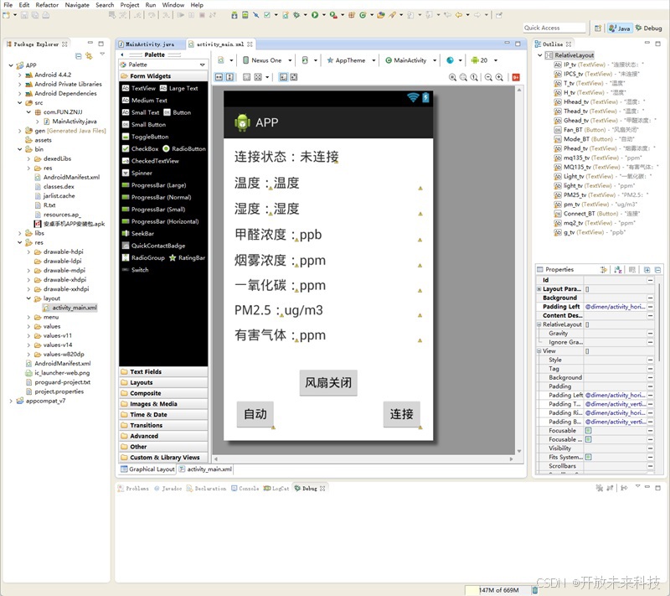Switch to the LogCat tab

(x=276, y=488)
